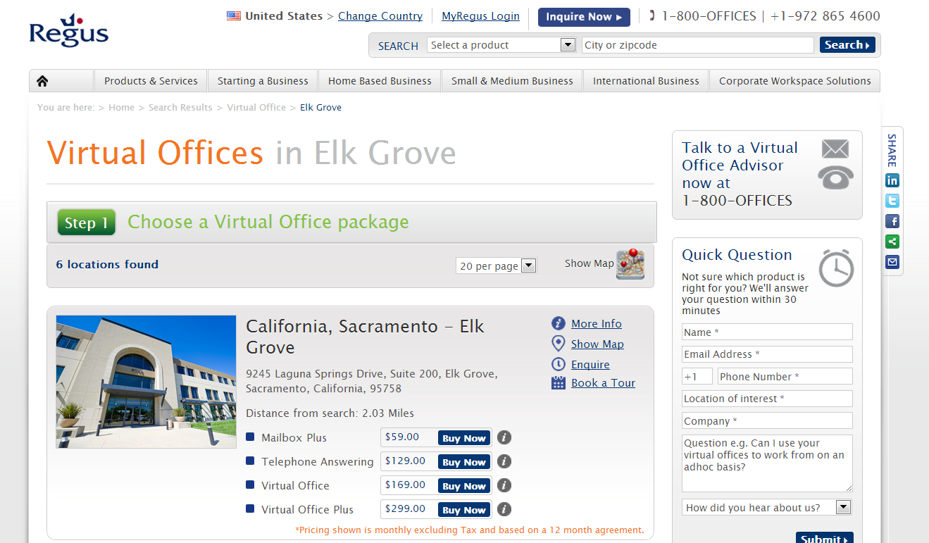Open the green share icon
Screen dimensions: 929x543
[892, 242]
